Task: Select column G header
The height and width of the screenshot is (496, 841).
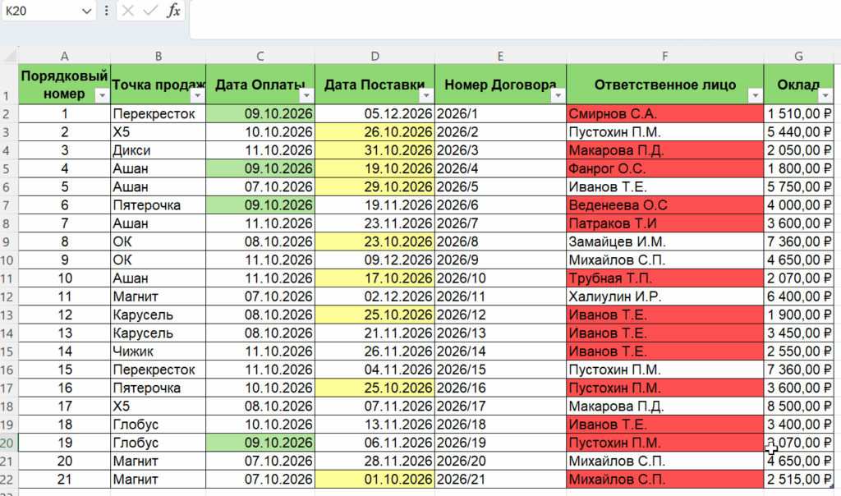Action: click(x=798, y=56)
